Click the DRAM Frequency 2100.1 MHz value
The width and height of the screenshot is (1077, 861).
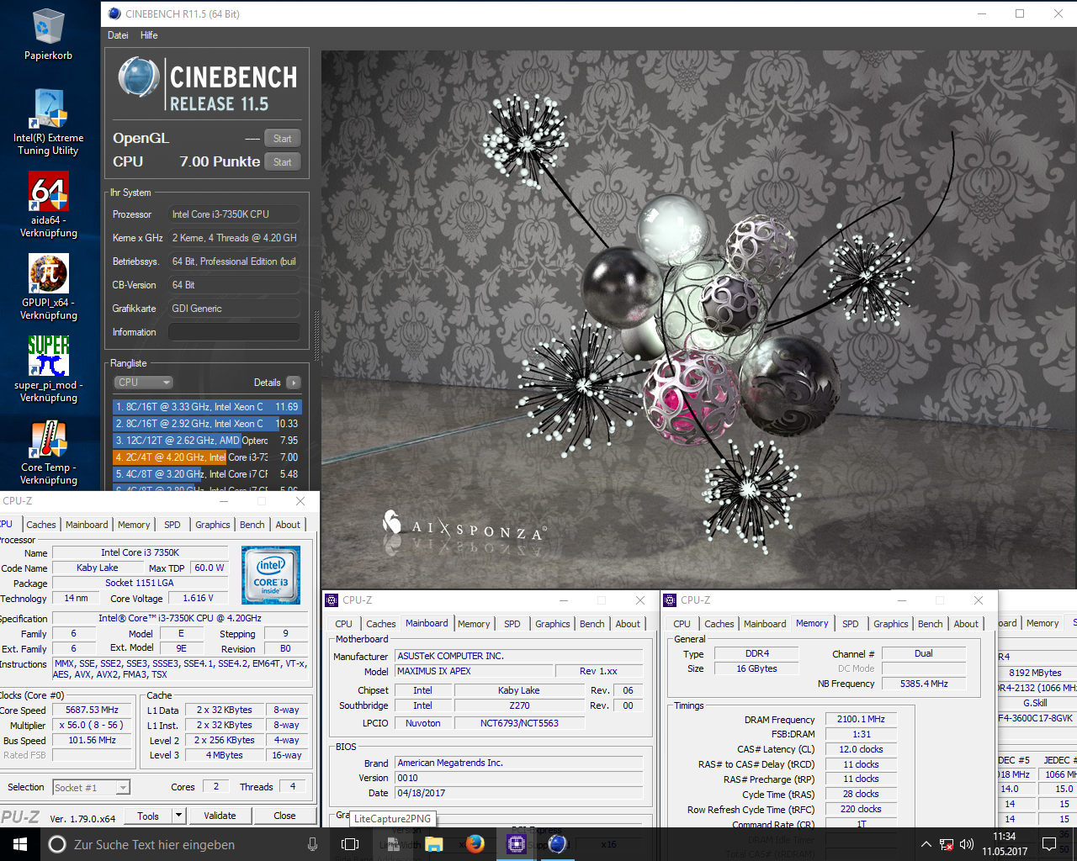861,719
